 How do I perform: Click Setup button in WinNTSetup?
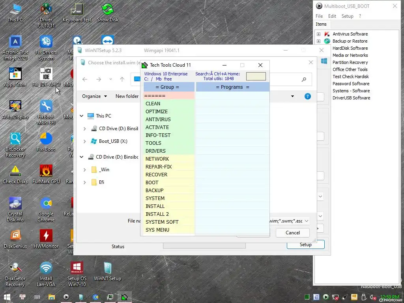(306, 245)
